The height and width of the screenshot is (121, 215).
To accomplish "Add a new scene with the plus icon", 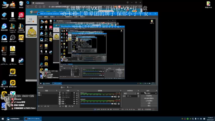I will pos(39,106).
